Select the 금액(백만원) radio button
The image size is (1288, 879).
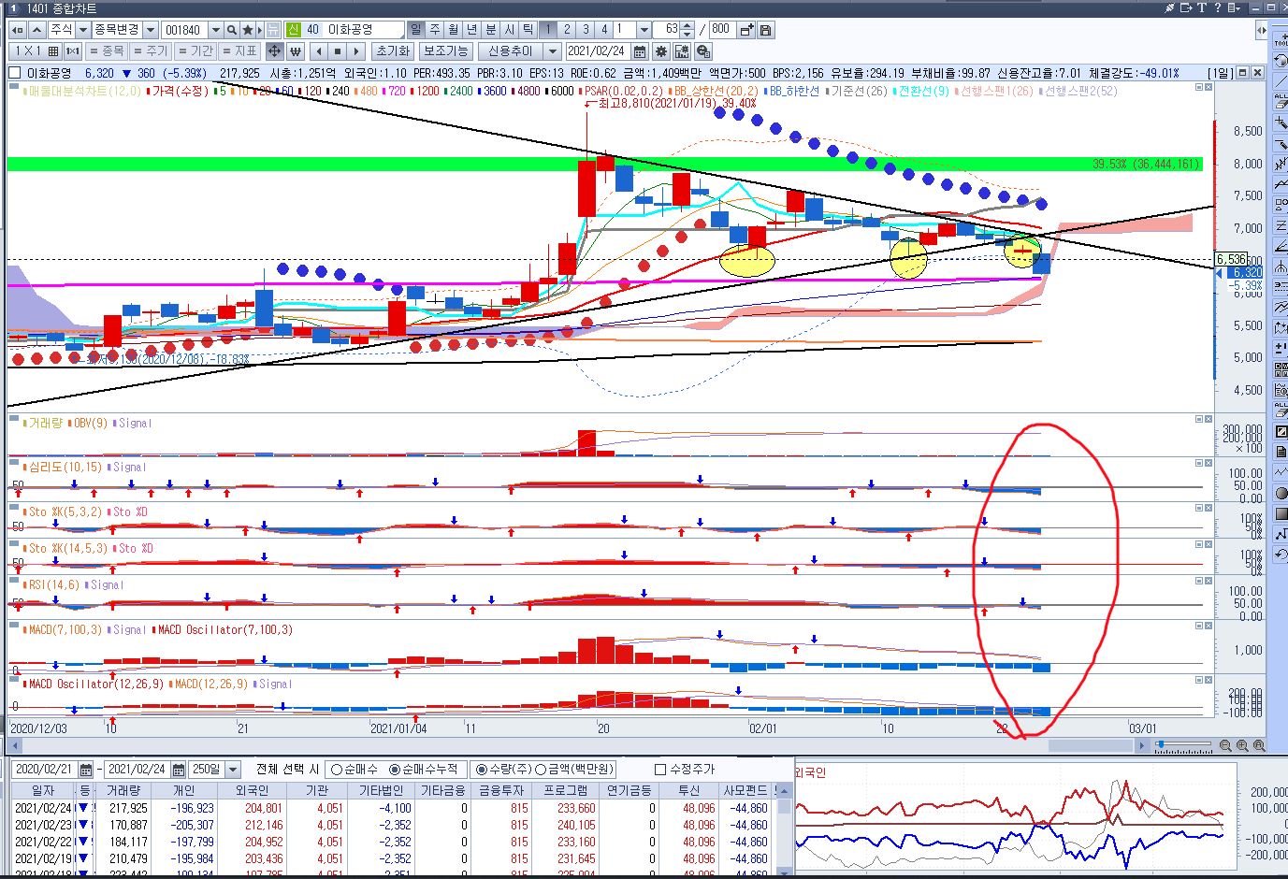tap(540, 770)
